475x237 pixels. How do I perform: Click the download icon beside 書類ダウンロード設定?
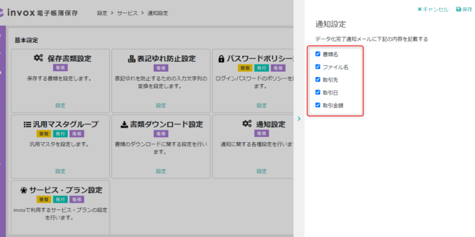click(x=124, y=124)
